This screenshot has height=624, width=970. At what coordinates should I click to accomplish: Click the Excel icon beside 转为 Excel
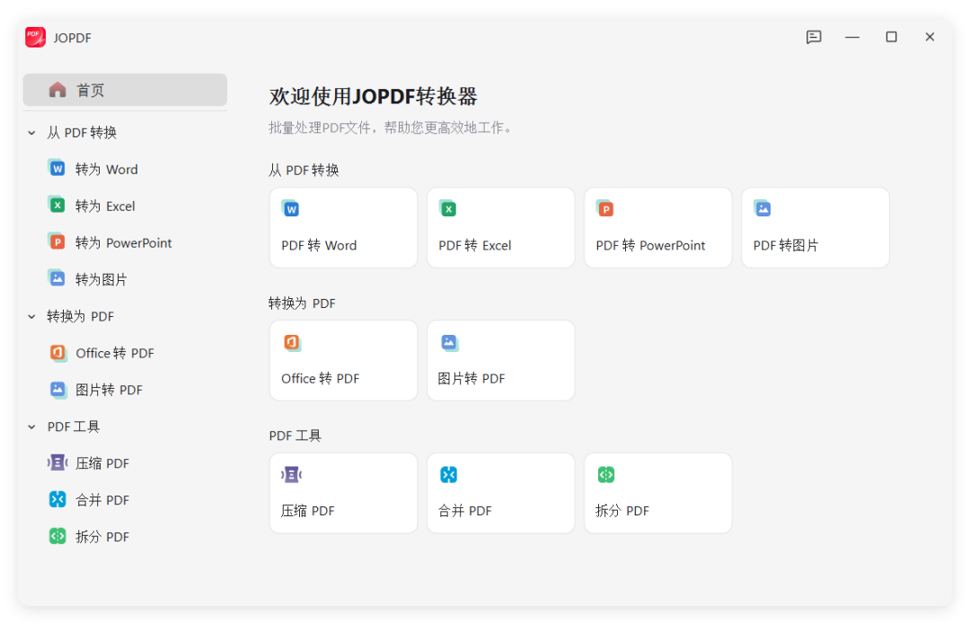[57, 206]
